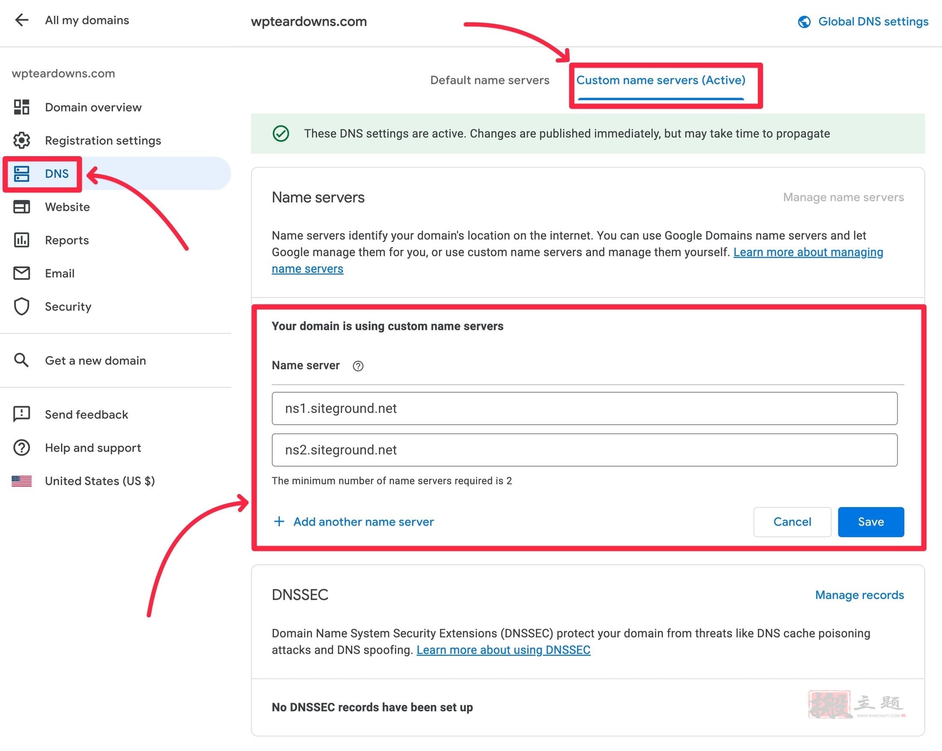Screen dimensions: 942x751
Task: Save the name server changes
Action: 871,522
